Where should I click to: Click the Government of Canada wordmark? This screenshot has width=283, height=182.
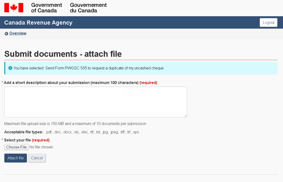[x=47, y=8]
